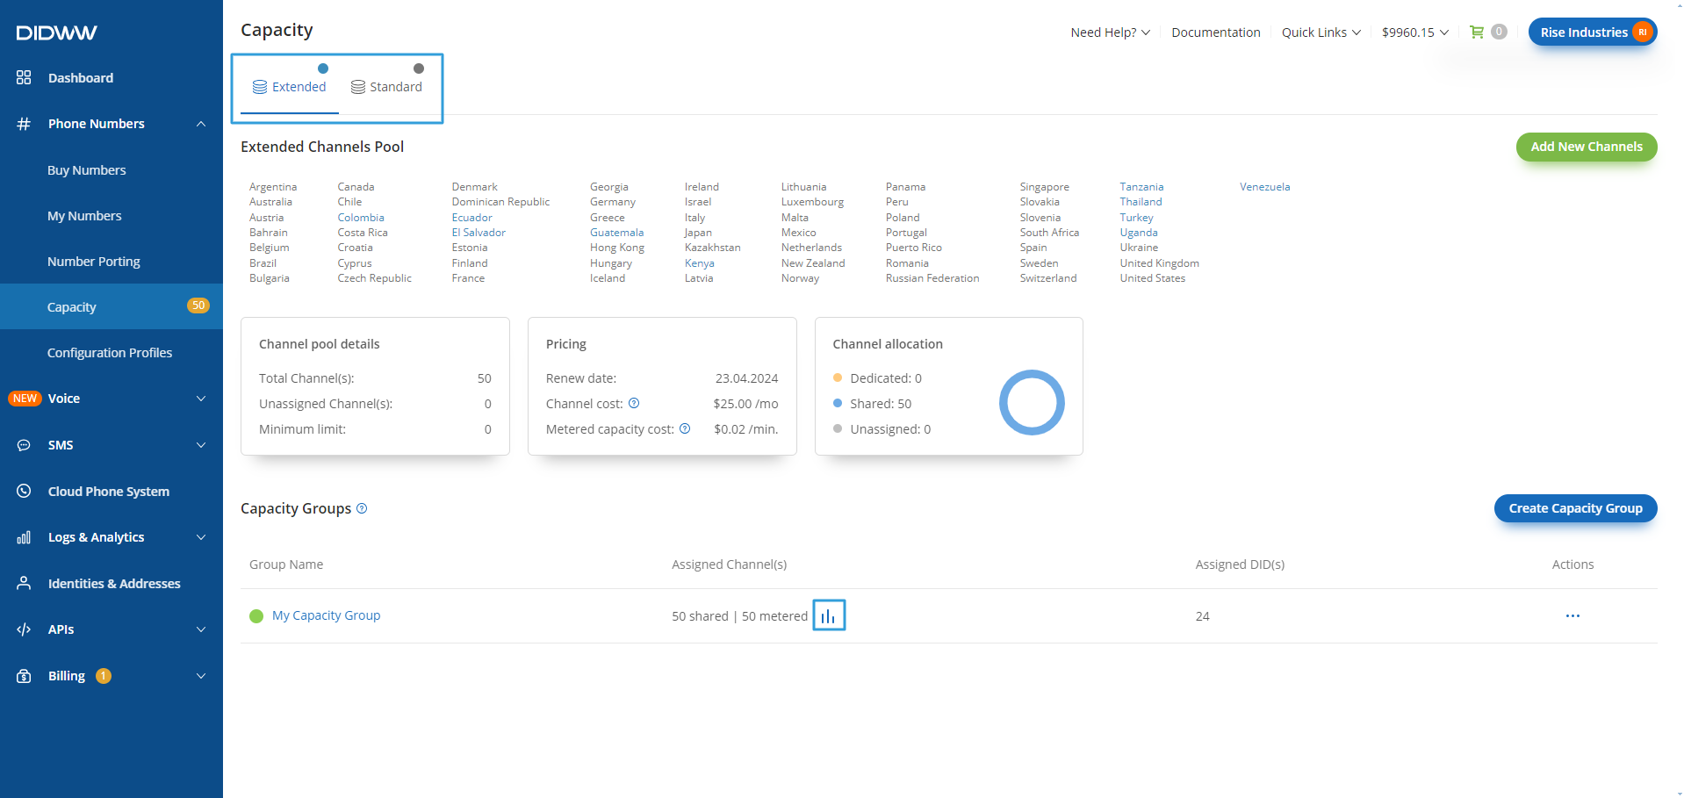Viewport: 1684px width, 798px height.
Task: Click the Turkey country link
Action: pyautogui.click(x=1136, y=218)
